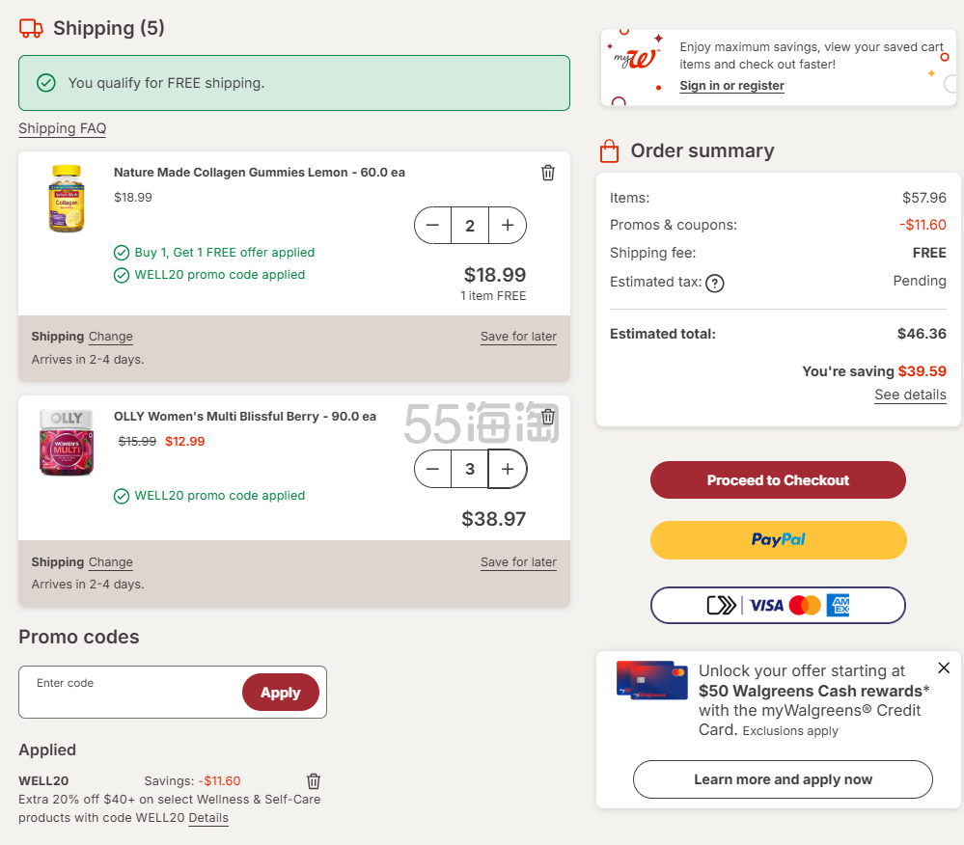Viewport: 964px width, 845px height.
Task: Click the Enter code input field
Action: tap(130, 693)
